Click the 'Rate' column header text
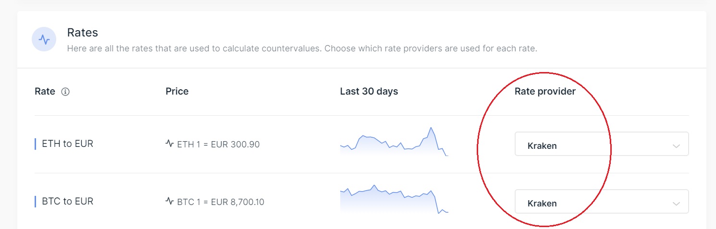716x229 pixels. [45, 91]
